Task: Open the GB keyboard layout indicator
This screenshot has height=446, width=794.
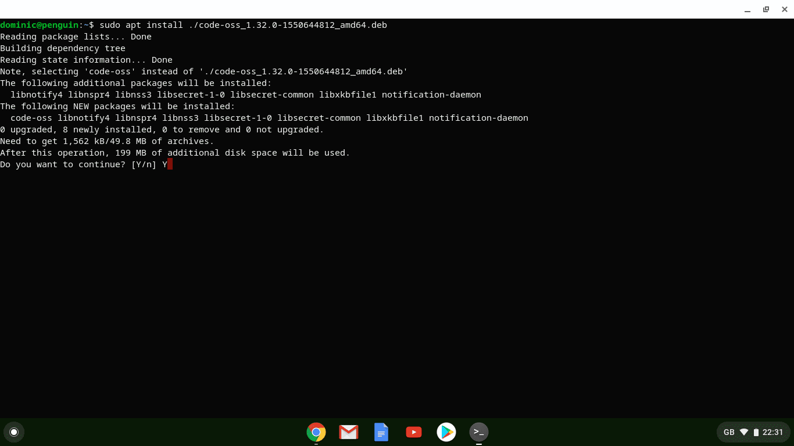Action: coord(729,432)
